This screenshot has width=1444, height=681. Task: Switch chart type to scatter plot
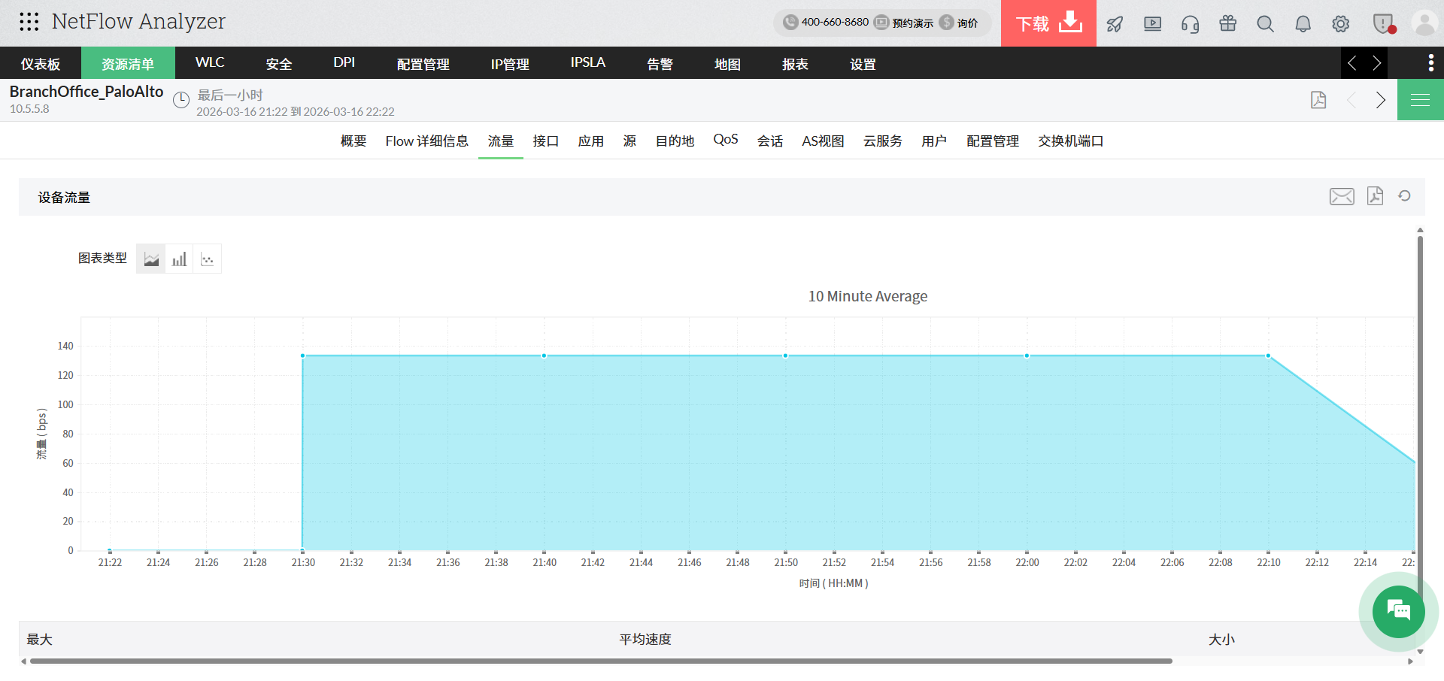(x=208, y=258)
